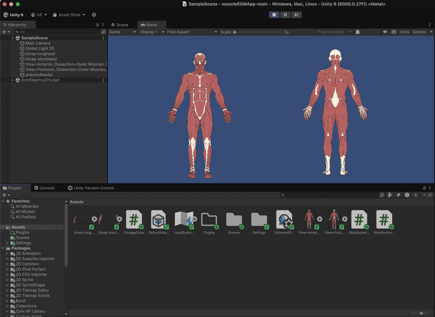The image size is (435, 317).
Task: Open Hierarchy search in window icon
Action: coord(104,32)
